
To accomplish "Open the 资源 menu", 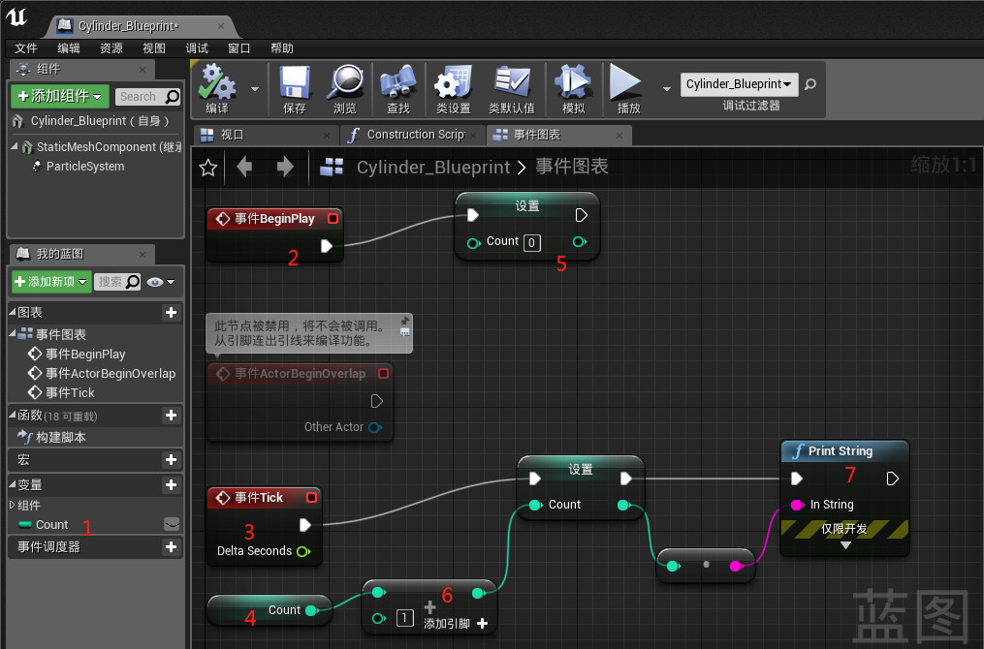I will [111, 48].
